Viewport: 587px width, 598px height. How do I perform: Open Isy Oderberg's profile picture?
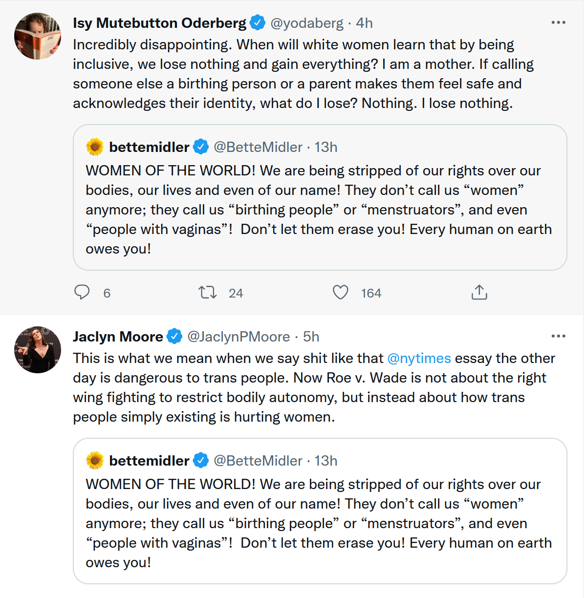point(38,37)
